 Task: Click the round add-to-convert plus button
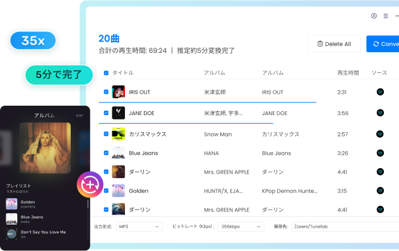click(90, 184)
